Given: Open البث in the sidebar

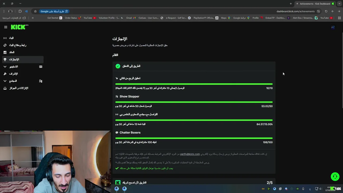Looking at the screenshot, I should (23, 38).
